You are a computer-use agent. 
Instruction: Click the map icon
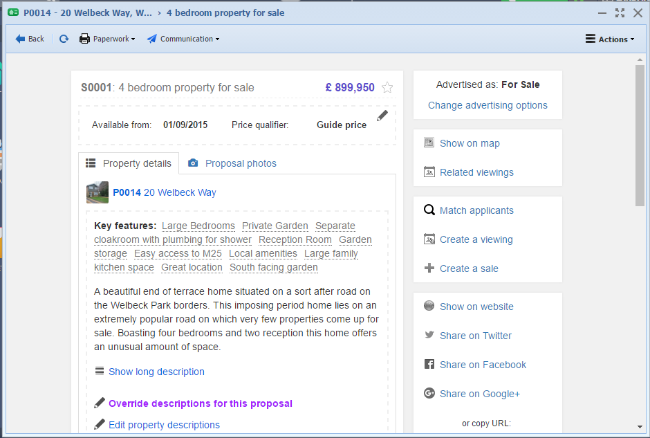tap(429, 143)
